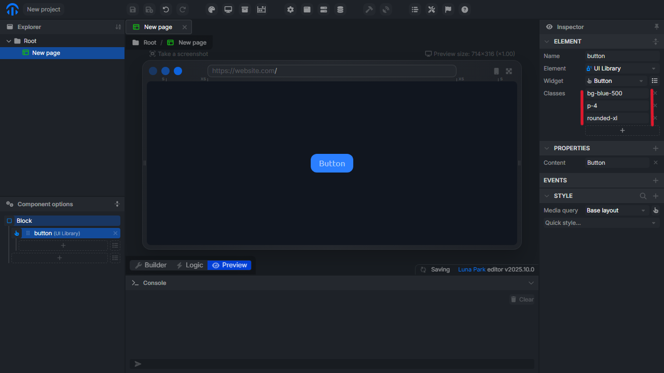Collapse the Console panel chevron
This screenshot has width=664, height=373.
pos(531,283)
